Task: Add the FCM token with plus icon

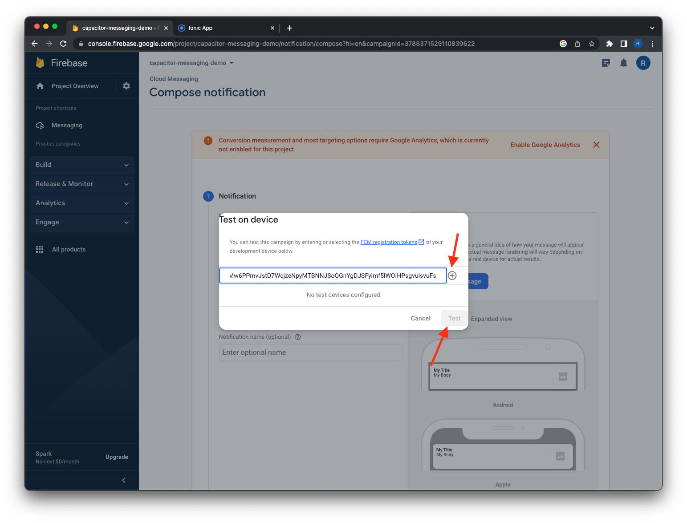Action: click(452, 276)
